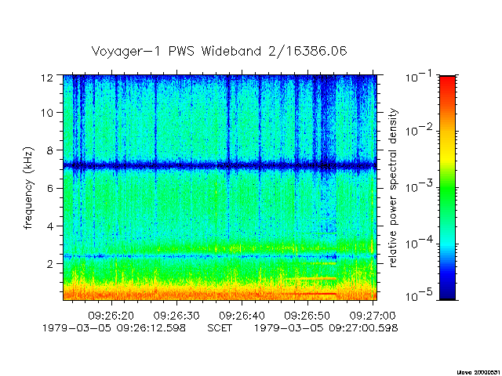502x376 pixels.
Task: Click the start timestamp 09:26:12.598
Action: click(151, 328)
